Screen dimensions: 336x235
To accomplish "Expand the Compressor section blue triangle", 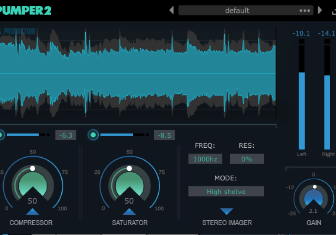I will coord(32,211).
